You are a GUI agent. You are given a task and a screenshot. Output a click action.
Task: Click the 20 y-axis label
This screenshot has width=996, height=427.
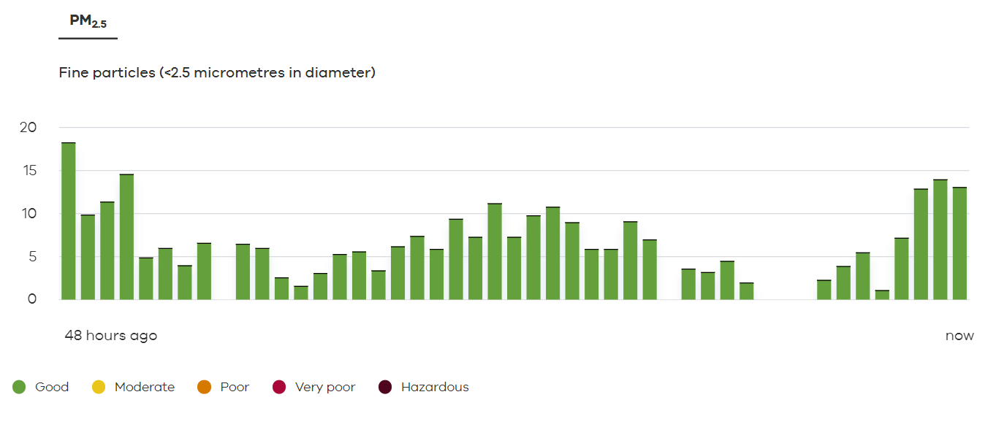coord(28,128)
